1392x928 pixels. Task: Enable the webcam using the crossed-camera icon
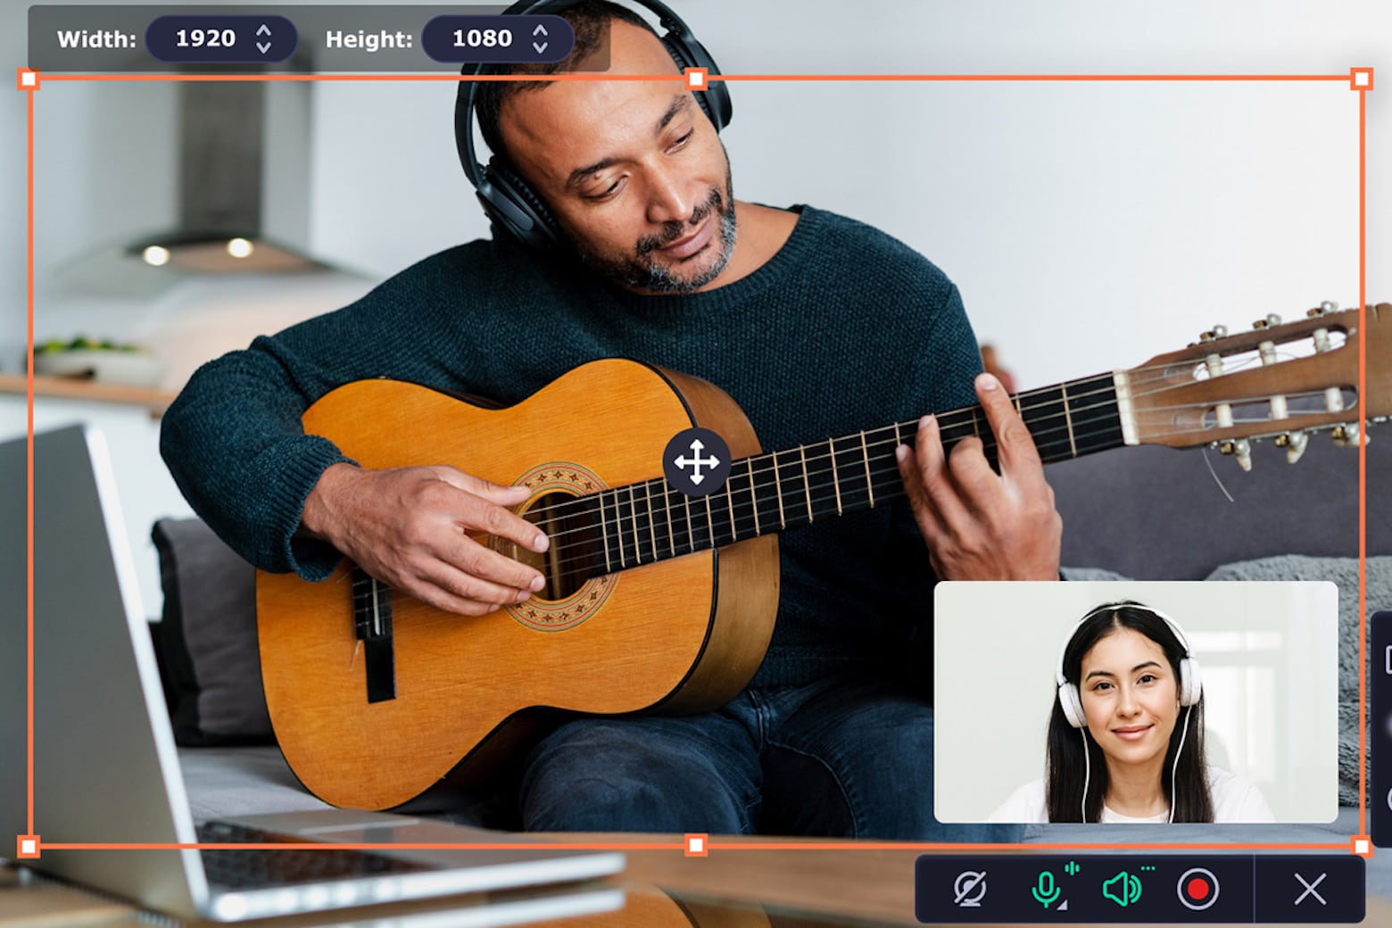pos(971,889)
